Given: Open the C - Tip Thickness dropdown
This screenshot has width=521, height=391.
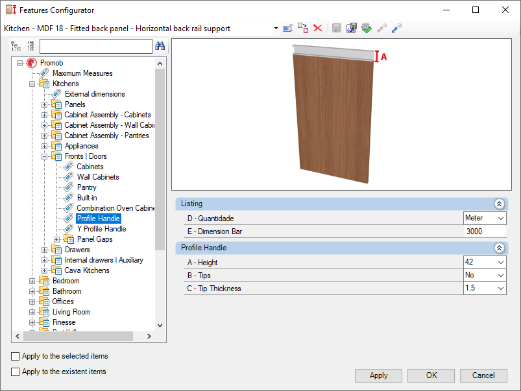Looking at the screenshot, I should [501, 288].
